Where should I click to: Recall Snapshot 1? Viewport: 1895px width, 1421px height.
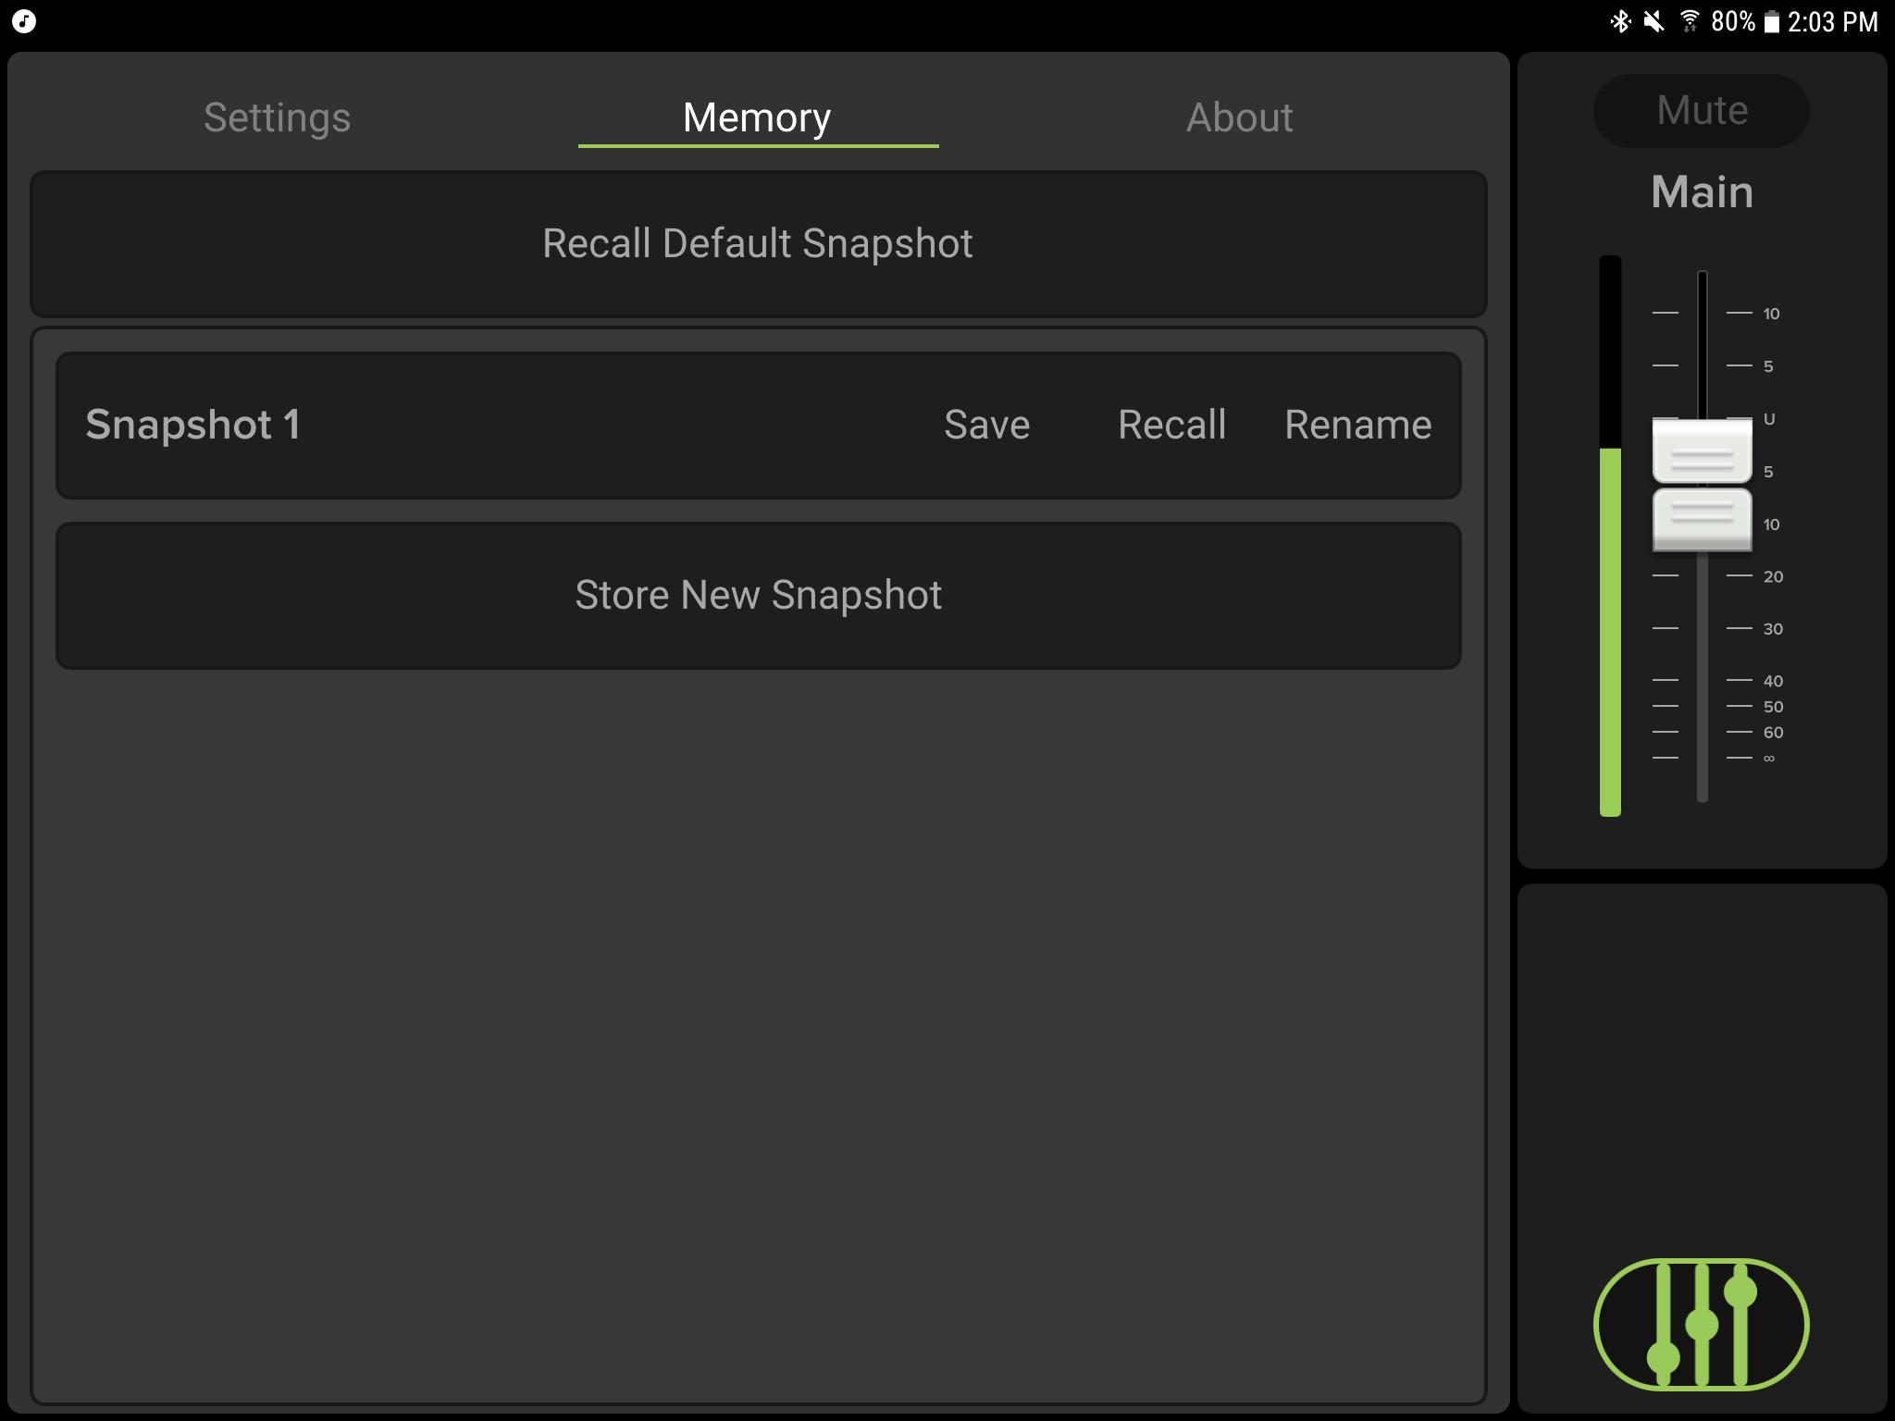click(x=1171, y=425)
